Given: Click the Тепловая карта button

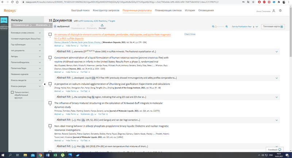Looking at the screenshot, I should tap(273, 27).
